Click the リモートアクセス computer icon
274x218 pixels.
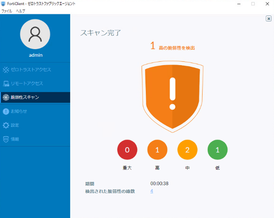tap(6, 83)
